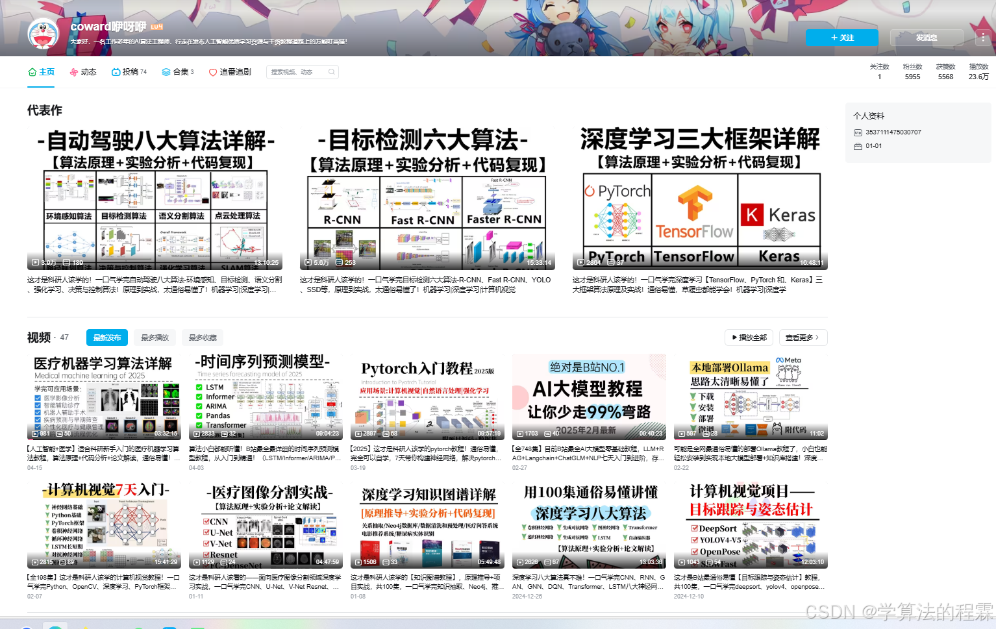Focus the 搜索视频、动态 search field
This screenshot has height=629, width=996.
[x=303, y=72]
